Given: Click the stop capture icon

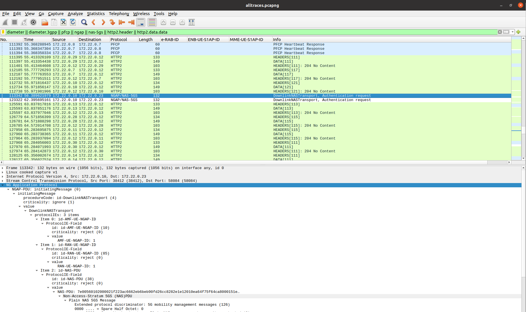Looking at the screenshot, I should [14, 22].
